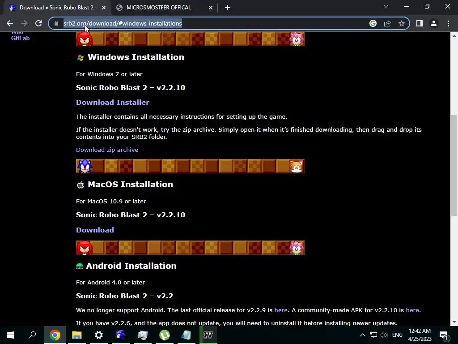The width and height of the screenshot is (458, 344).
Task: View site security lock information
Action: click(56, 23)
